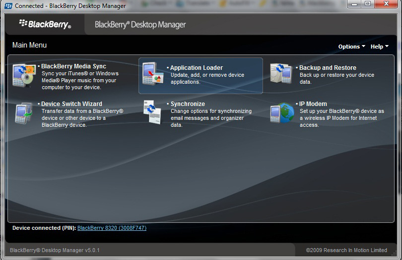Image resolution: width=402 pixels, height=260 pixels.
Task: Click the Device Switch Wizard icon
Action: (x=24, y=113)
